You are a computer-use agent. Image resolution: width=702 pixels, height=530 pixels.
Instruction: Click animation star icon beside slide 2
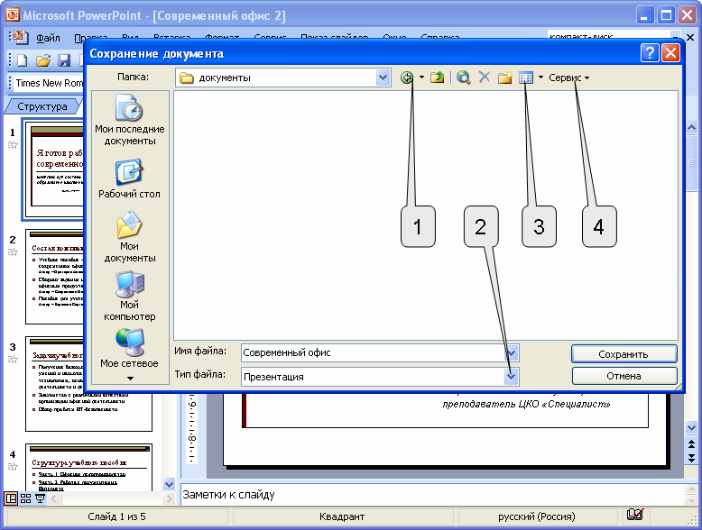[x=13, y=252]
